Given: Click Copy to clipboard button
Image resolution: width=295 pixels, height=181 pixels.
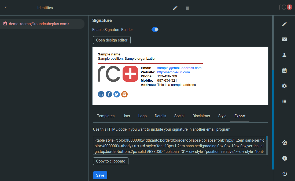Looking at the screenshot, I should click(x=110, y=161).
